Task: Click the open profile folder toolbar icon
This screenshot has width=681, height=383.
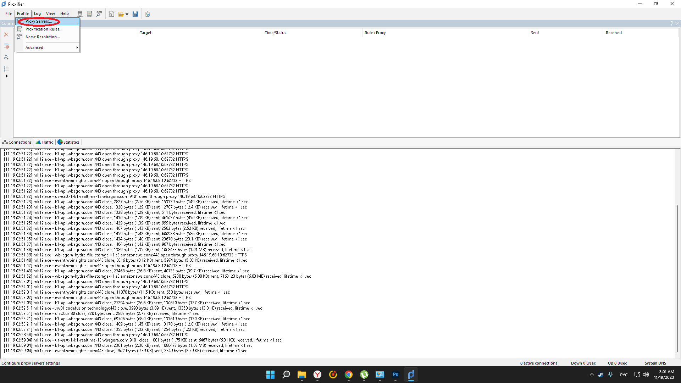Action: coord(121,14)
